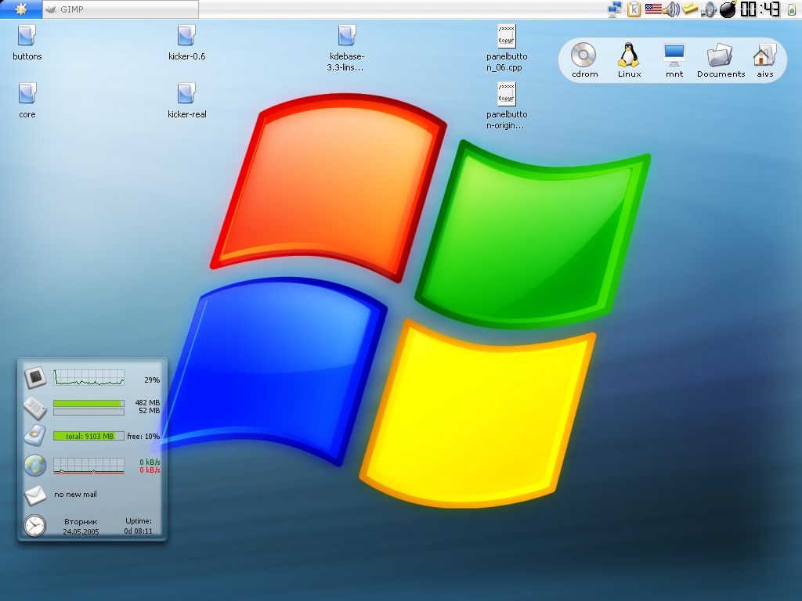Open the K menu star button
Screen dimensions: 802x601
[21, 9]
